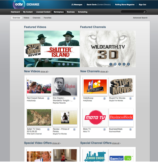Screen dimensions: 158x162
Task: Click the Sign Out link
Action: click(x=142, y=5)
